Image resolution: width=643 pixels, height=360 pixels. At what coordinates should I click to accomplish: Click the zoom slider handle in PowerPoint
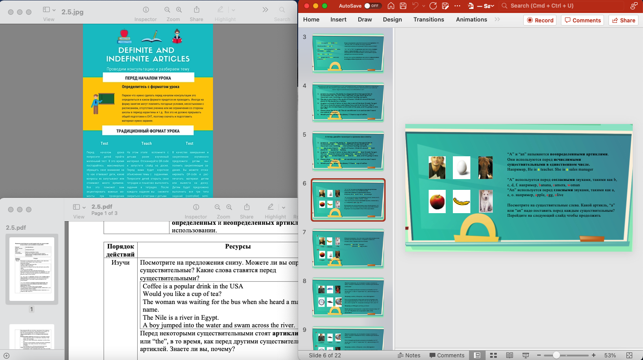[556, 355]
